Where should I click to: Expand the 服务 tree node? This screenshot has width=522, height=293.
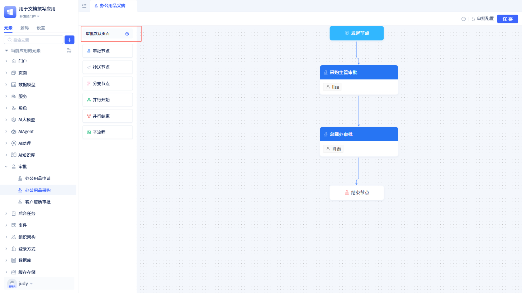tap(6, 97)
